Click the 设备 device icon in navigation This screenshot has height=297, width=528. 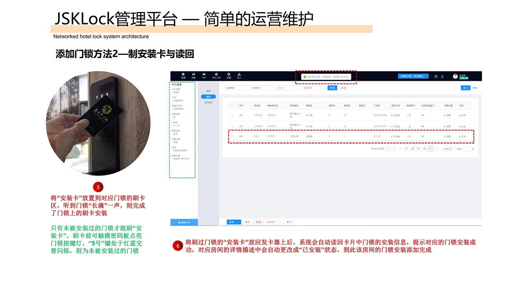point(194,75)
